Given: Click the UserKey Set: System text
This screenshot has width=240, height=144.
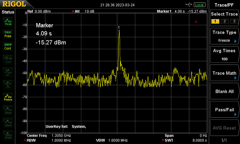Looking at the screenshot, I should point(66,126).
